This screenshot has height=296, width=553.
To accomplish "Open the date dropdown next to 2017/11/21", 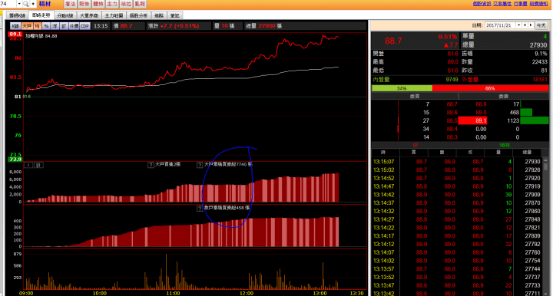I will point(518,25).
